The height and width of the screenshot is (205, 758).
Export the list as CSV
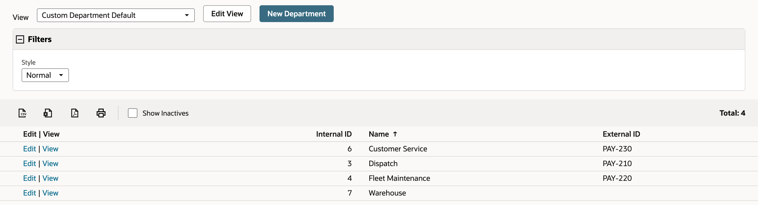(x=23, y=113)
